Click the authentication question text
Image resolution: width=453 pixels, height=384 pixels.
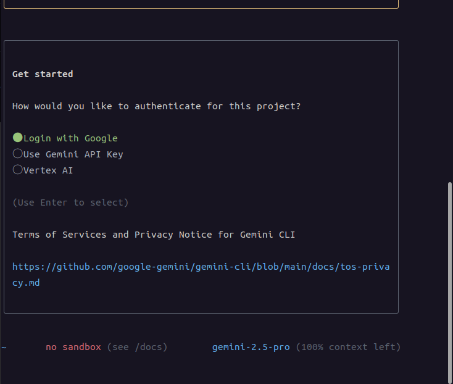156,106
